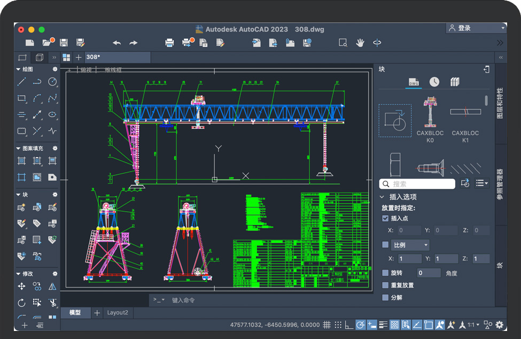Image resolution: width=521 pixels, height=339 pixels.
Task: Click the Save disk icon
Action: pyautogui.click(x=64, y=43)
